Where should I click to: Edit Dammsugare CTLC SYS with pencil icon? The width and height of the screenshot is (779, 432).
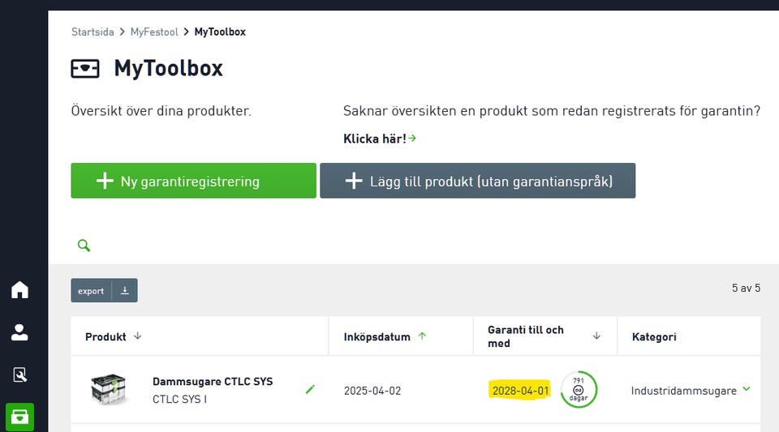[309, 390]
